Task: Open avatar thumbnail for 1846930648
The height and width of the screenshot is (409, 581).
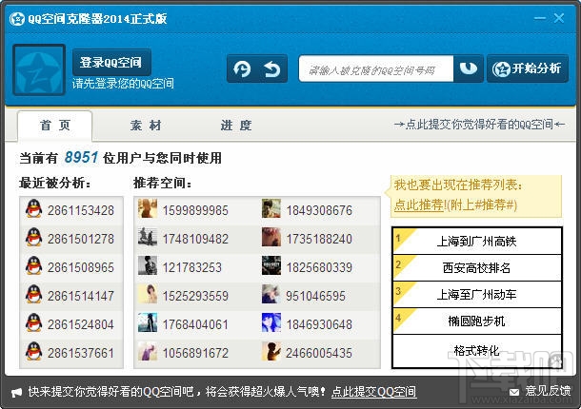Action: (x=271, y=322)
